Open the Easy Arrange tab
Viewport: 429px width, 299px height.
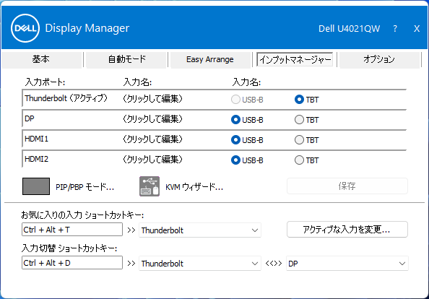point(210,59)
